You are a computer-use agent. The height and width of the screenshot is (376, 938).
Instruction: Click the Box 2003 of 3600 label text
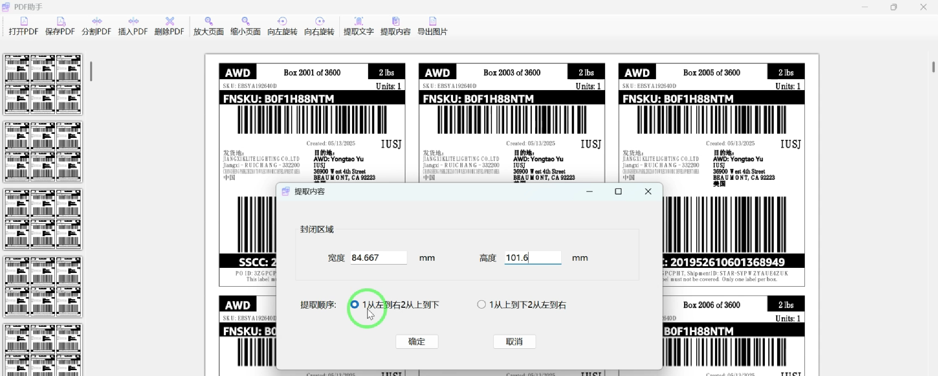pyautogui.click(x=512, y=73)
